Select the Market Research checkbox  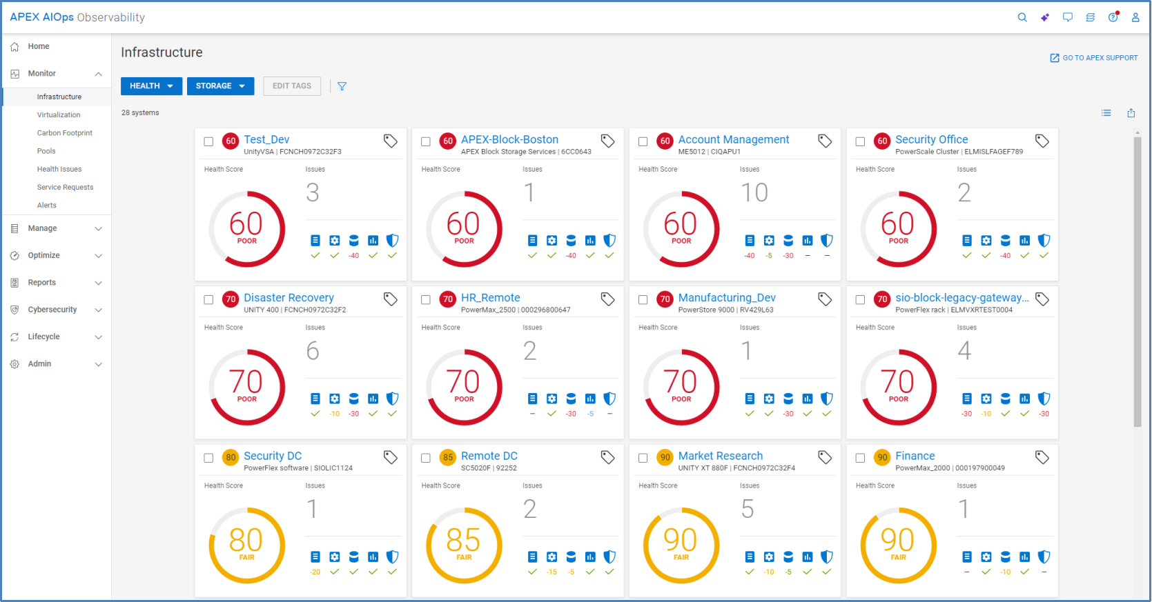(x=643, y=458)
